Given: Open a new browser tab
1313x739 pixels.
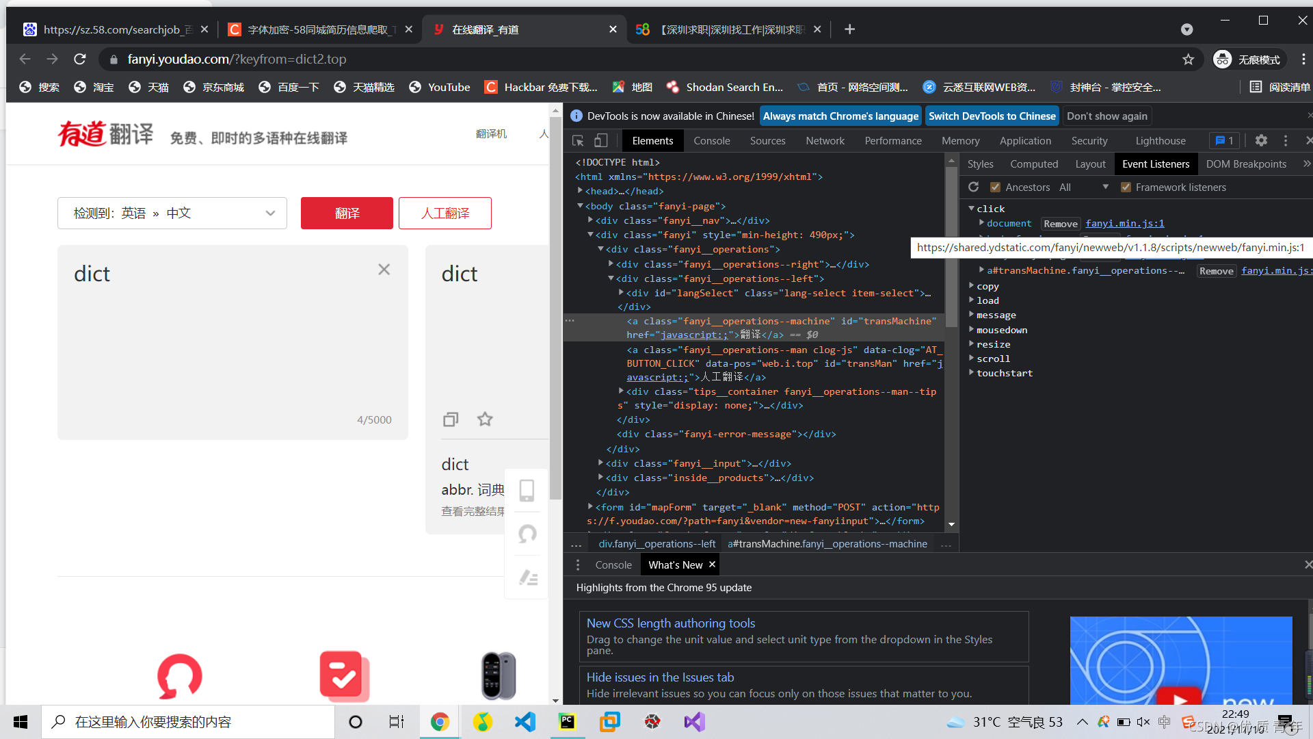Looking at the screenshot, I should 849,29.
